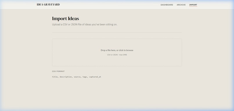Click the 'Upload a CSV or JSON file' subtitle
Viewport: 234px width, 111px height.
(84, 24)
